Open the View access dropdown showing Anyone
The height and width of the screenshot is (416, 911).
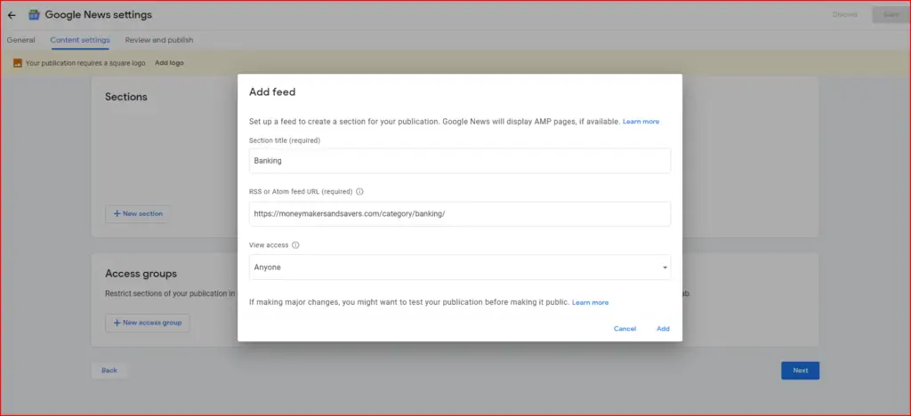pyautogui.click(x=460, y=268)
